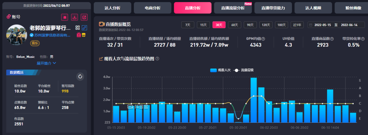Click the yellow shop icon

point(83,35)
